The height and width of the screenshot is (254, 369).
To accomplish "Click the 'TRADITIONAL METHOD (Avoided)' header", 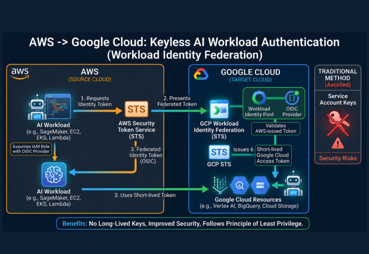I will [x=338, y=78].
